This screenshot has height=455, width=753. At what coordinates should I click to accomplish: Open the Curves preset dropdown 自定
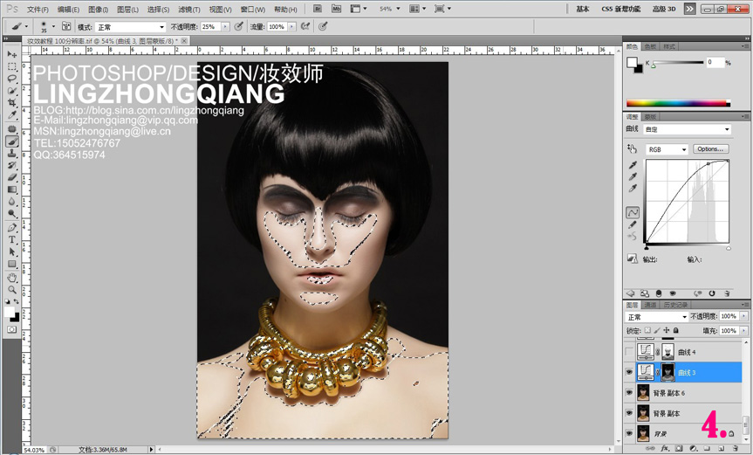tap(688, 129)
